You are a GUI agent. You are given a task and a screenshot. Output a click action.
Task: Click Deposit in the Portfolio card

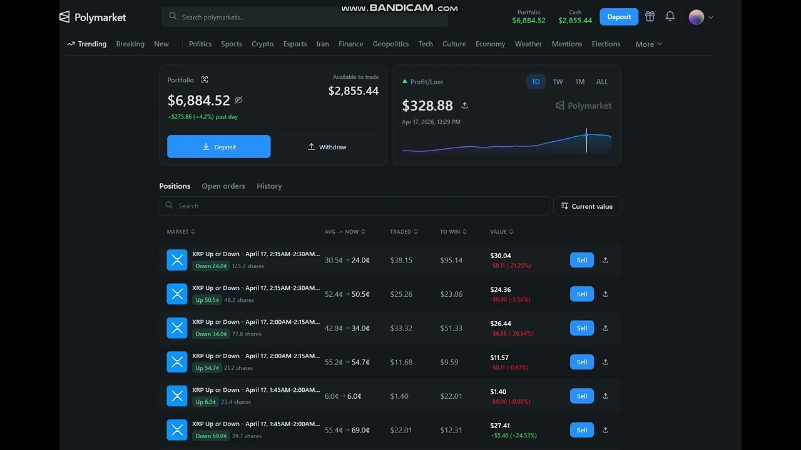pos(219,147)
